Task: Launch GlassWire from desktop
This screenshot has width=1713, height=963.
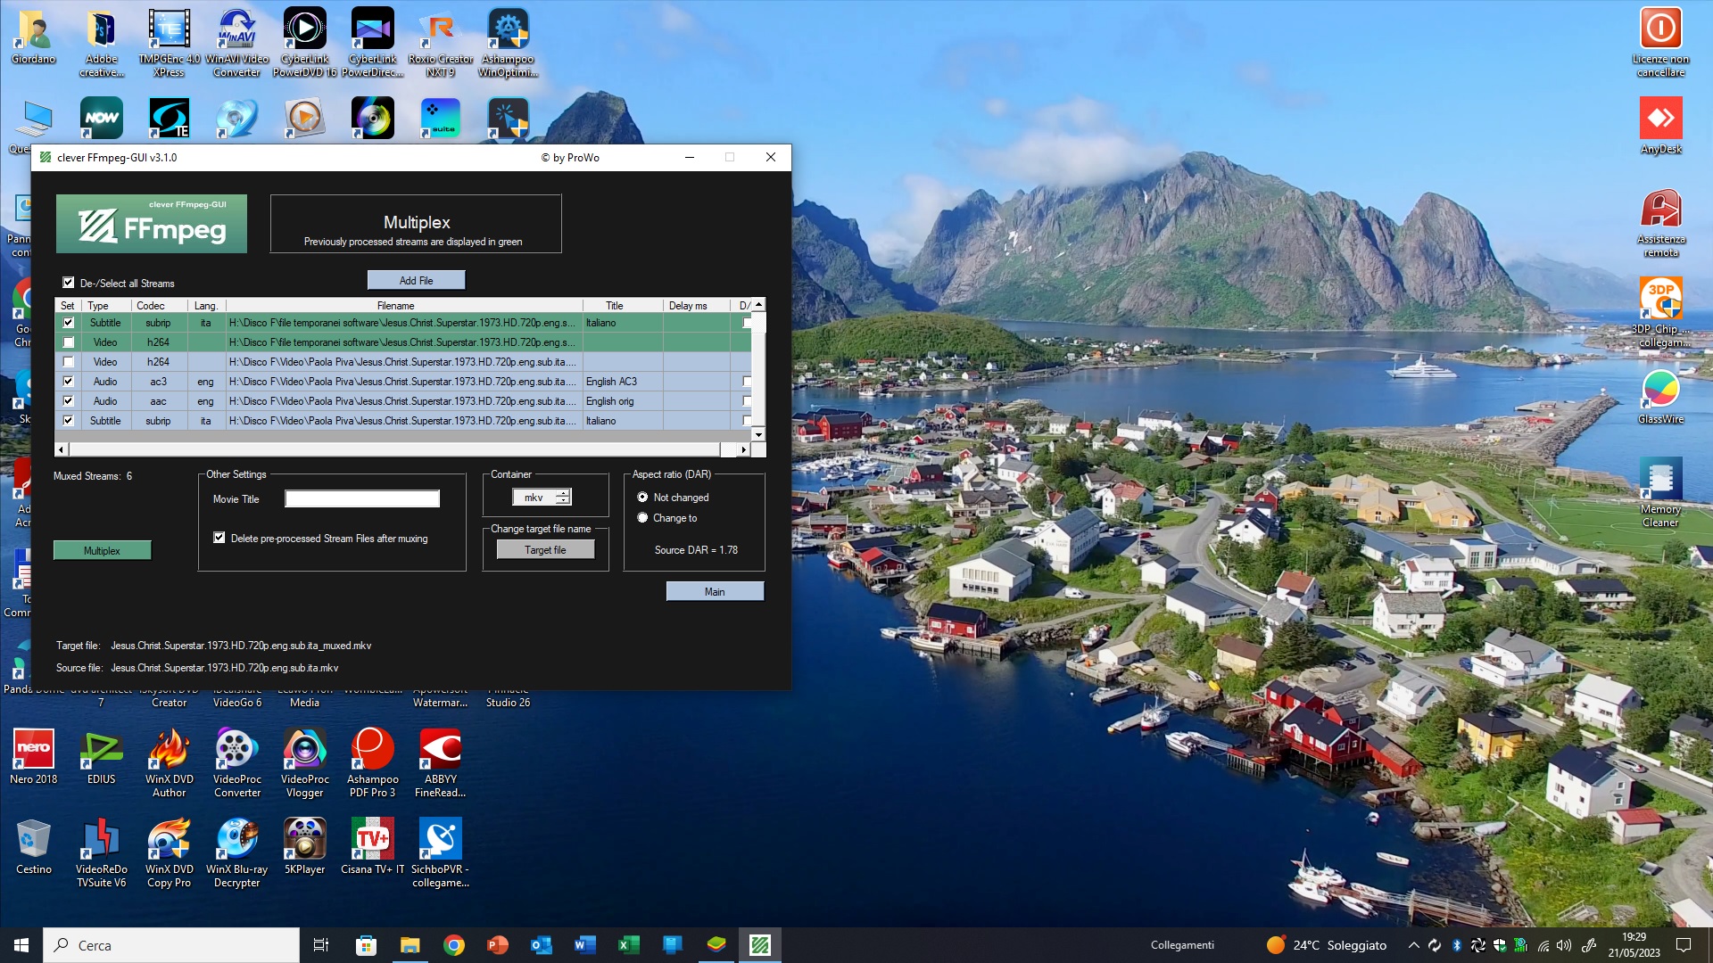Action: pyautogui.click(x=1660, y=390)
